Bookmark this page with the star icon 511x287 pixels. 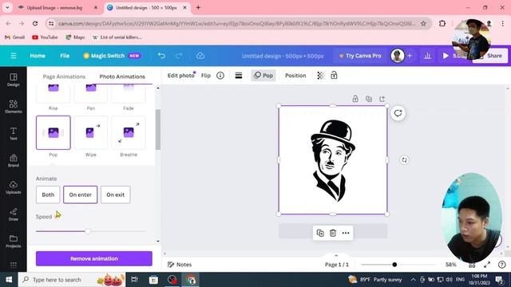click(x=423, y=23)
